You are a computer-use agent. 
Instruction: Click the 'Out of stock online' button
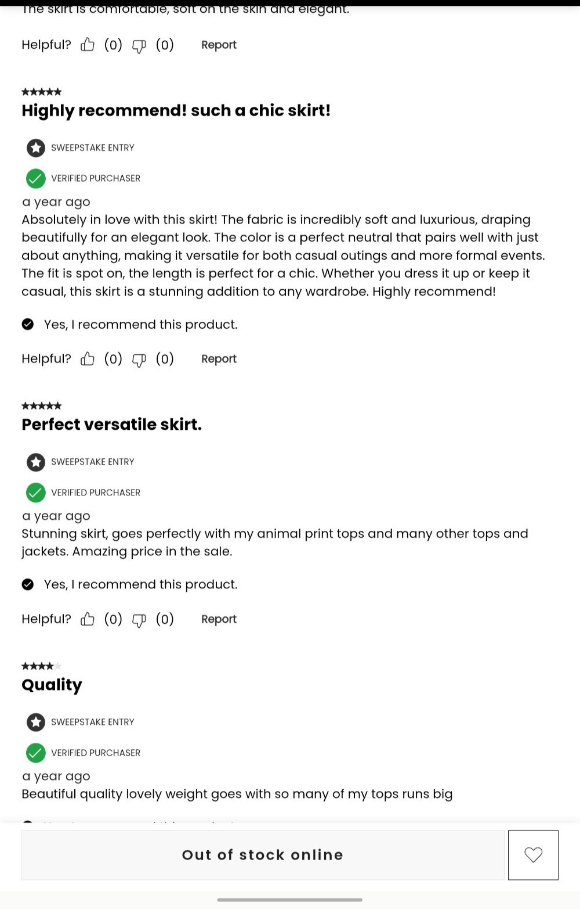coord(263,855)
